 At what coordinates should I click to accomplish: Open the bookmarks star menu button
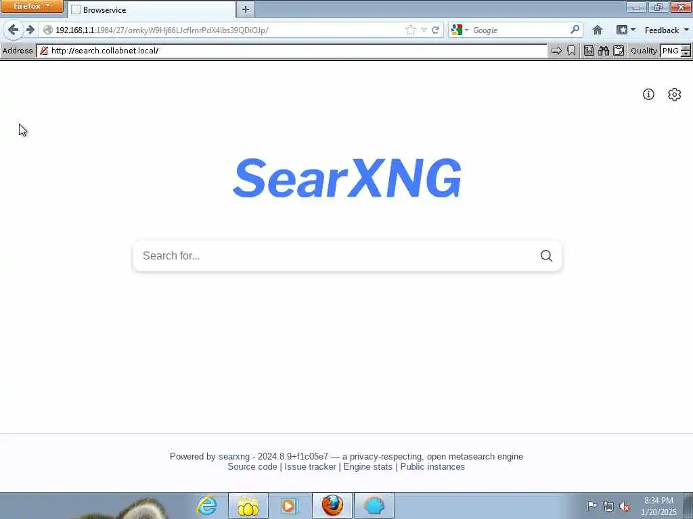tap(621, 30)
